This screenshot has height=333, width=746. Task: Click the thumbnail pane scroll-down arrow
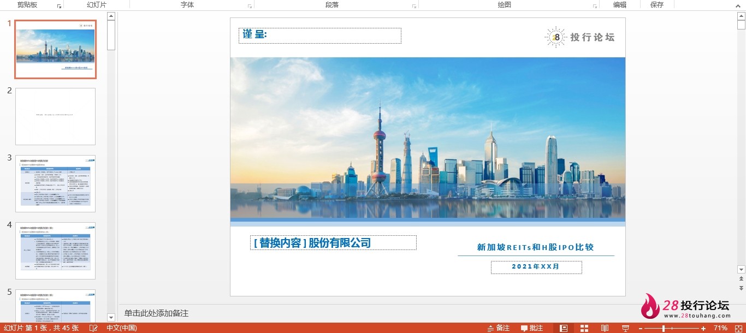click(x=111, y=317)
